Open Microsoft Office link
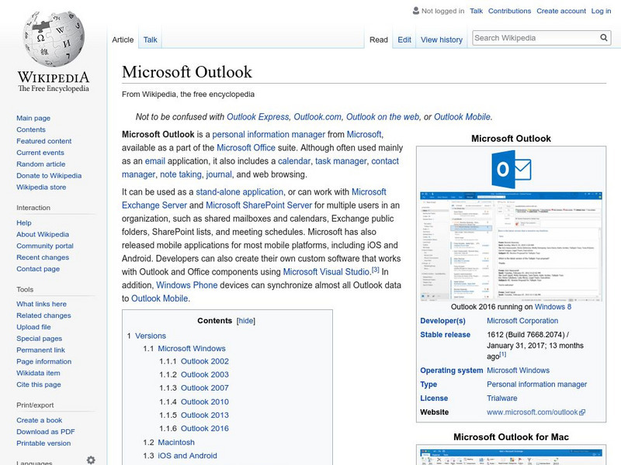The height and width of the screenshot is (465, 621). (x=245, y=147)
